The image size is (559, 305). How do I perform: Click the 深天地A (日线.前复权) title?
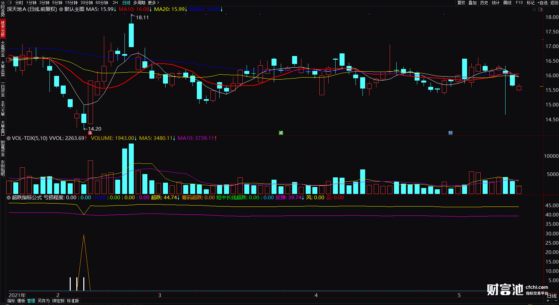coord(32,9)
